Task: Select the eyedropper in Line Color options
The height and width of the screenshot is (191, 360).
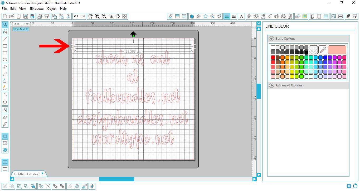Action: 323,50
